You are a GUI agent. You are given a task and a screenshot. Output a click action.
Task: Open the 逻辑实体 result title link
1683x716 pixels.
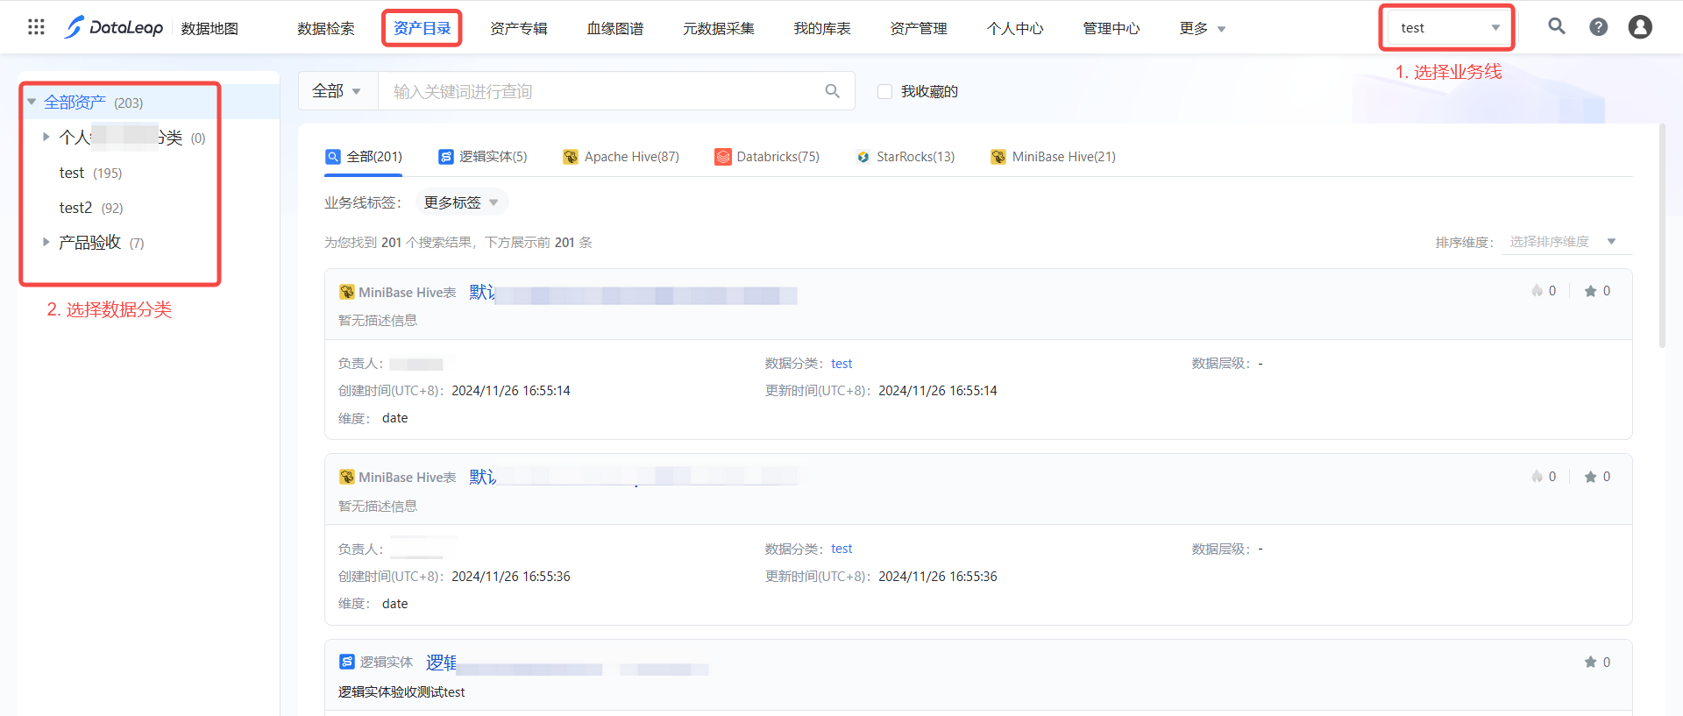pyautogui.click(x=567, y=663)
